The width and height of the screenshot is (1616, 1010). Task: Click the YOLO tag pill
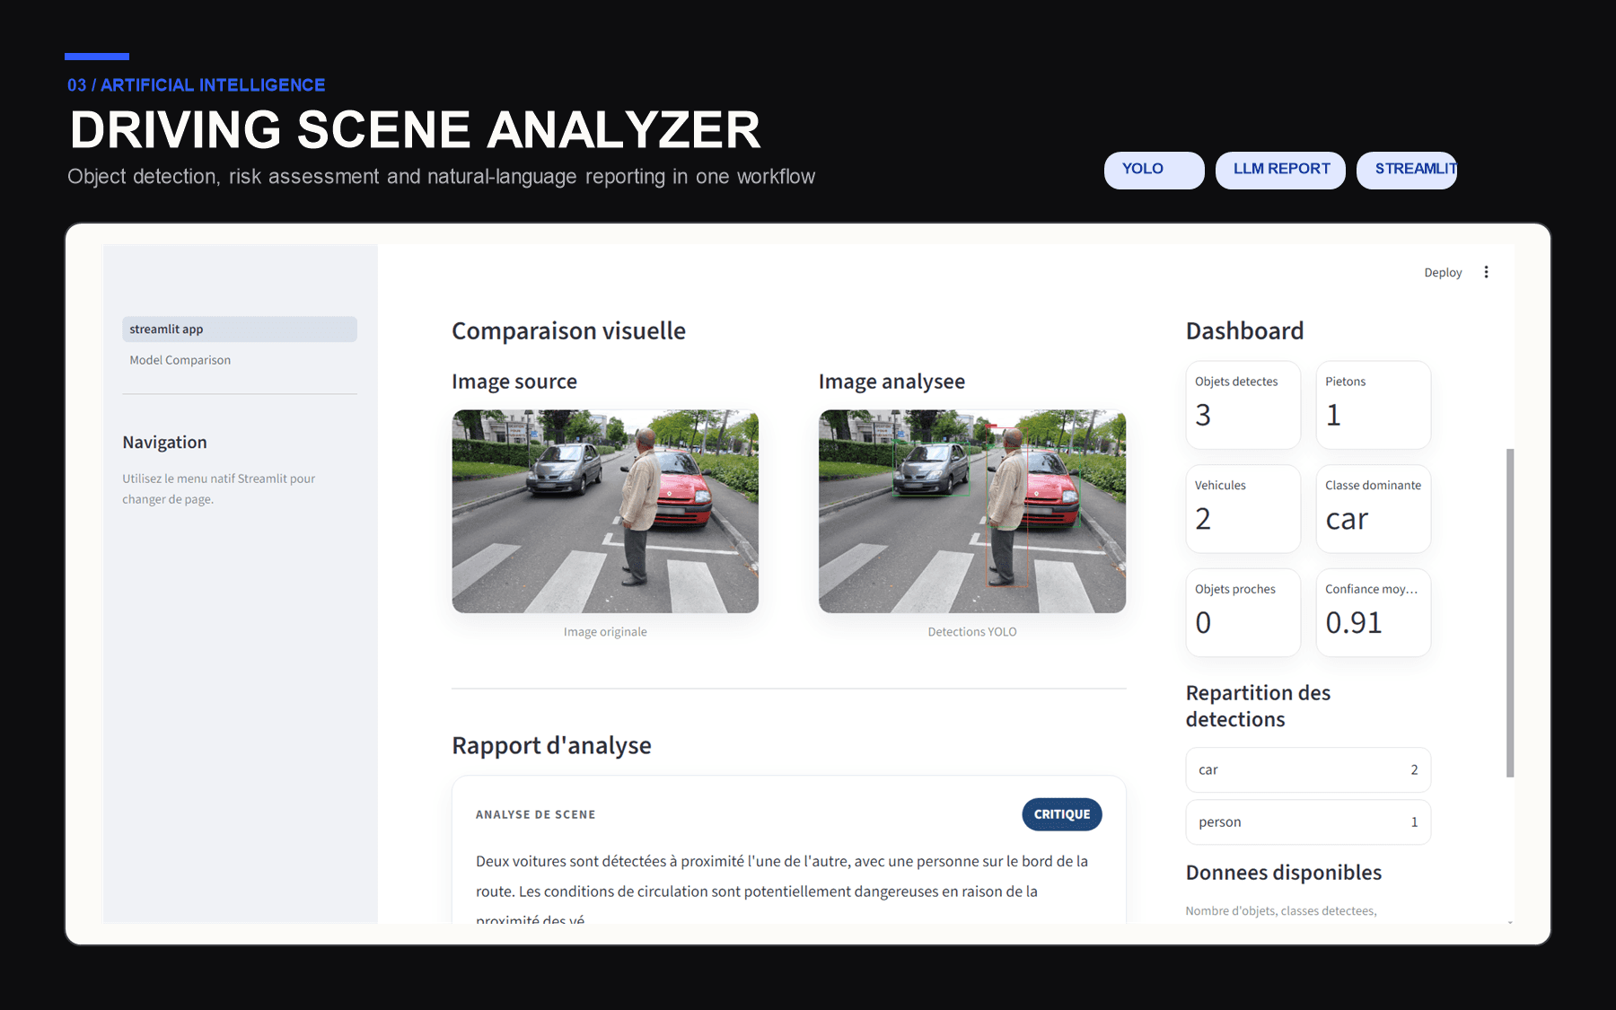point(1154,170)
